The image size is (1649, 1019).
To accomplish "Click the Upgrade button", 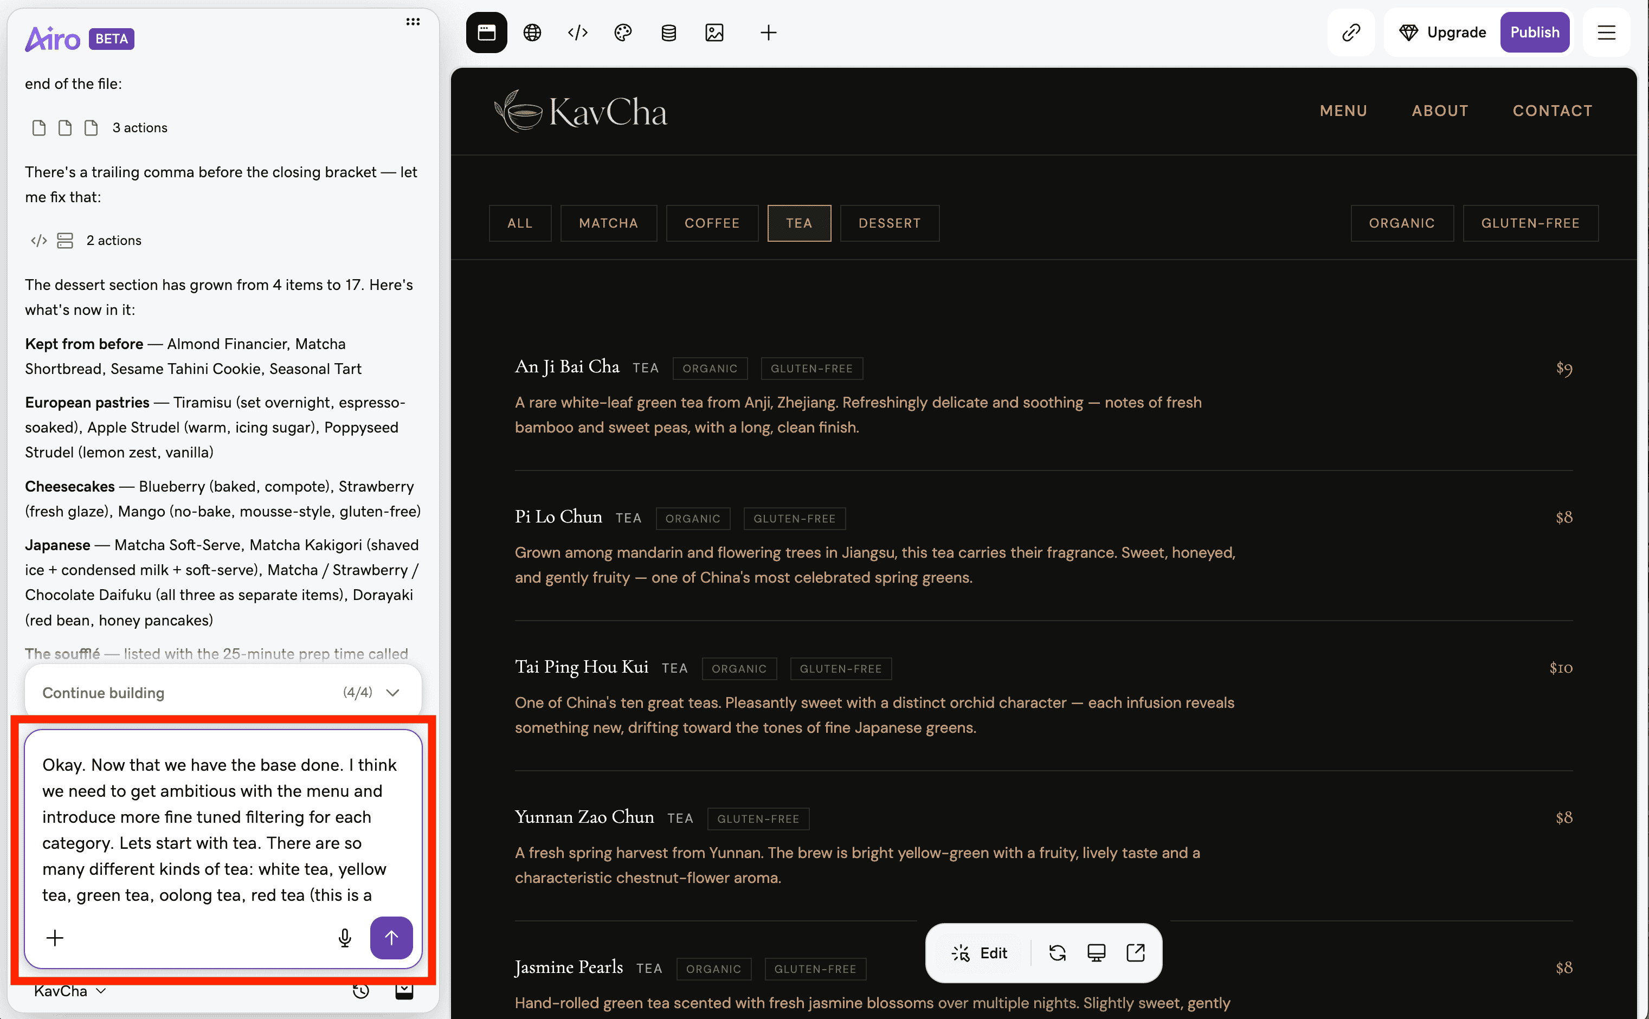I will (1443, 33).
